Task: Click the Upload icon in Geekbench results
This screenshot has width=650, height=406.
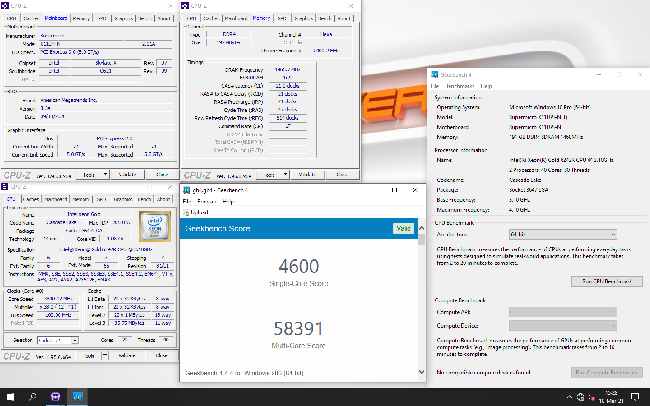Action: [x=186, y=212]
